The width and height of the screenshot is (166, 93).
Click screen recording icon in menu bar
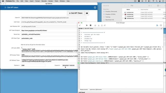135,1
